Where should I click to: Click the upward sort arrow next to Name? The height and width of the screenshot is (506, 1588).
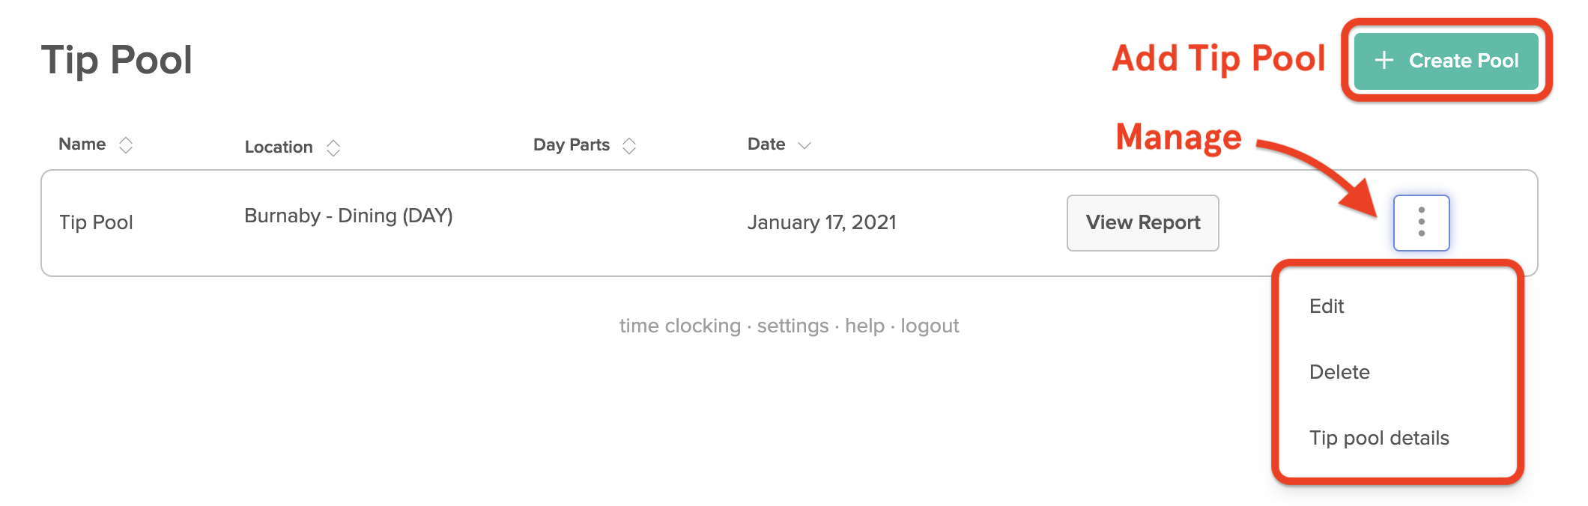[x=127, y=138]
